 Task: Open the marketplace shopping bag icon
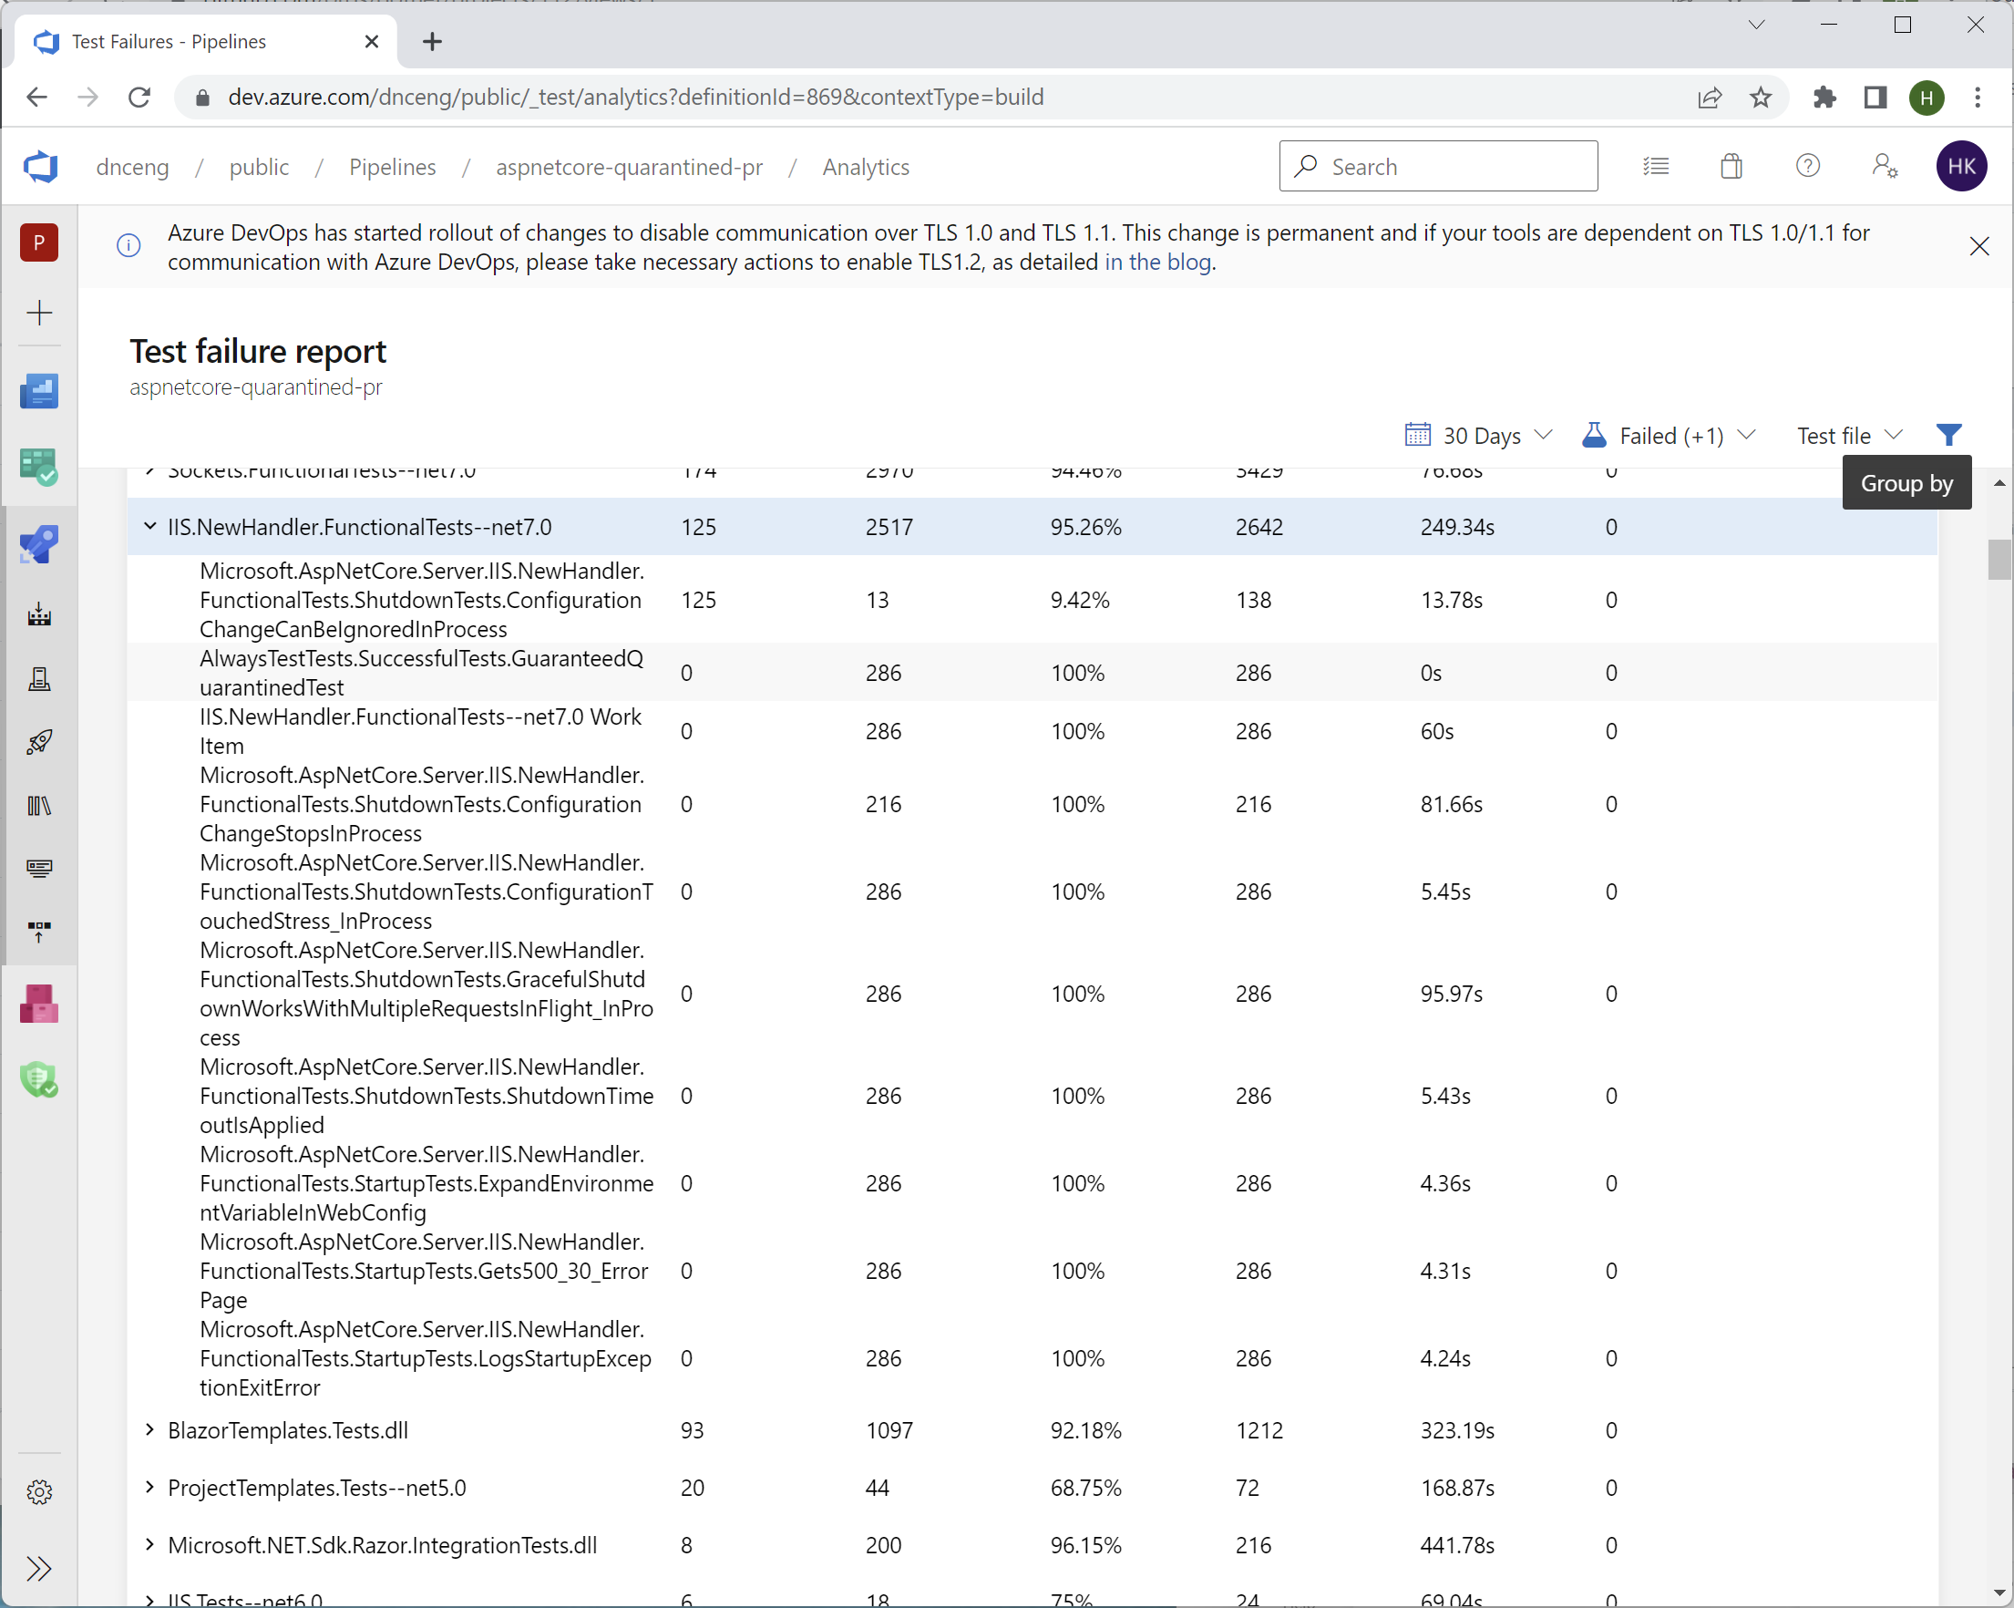tap(1731, 166)
